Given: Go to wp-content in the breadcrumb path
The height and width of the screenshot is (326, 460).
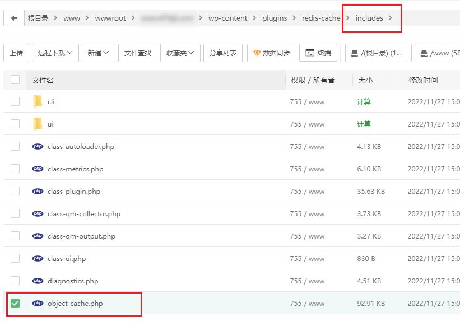Looking at the screenshot, I should pos(227,18).
